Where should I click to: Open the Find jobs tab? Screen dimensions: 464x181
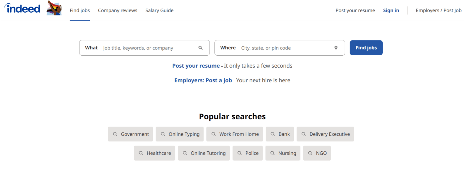coord(80,11)
